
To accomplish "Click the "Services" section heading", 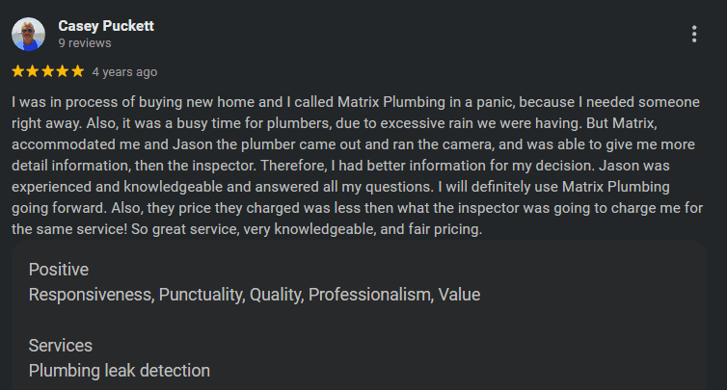I will tap(60, 345).
